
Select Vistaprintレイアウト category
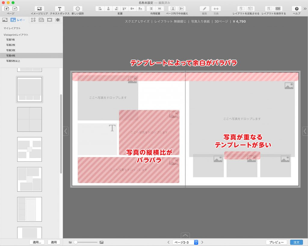(16, 35)
